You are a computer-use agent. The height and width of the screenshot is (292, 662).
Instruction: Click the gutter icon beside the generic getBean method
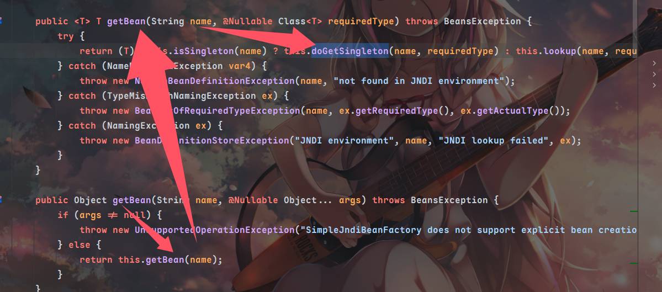[1, 21]
